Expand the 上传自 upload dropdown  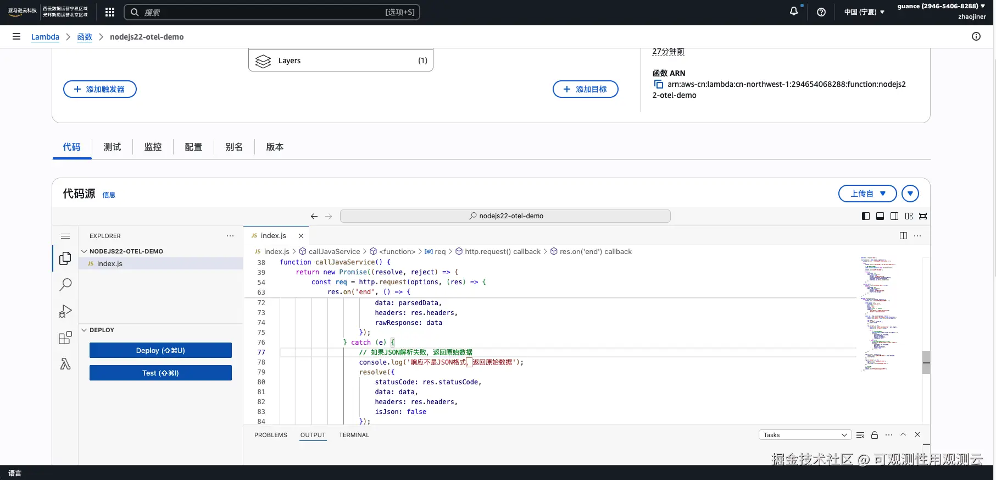(x=867, y=194)
